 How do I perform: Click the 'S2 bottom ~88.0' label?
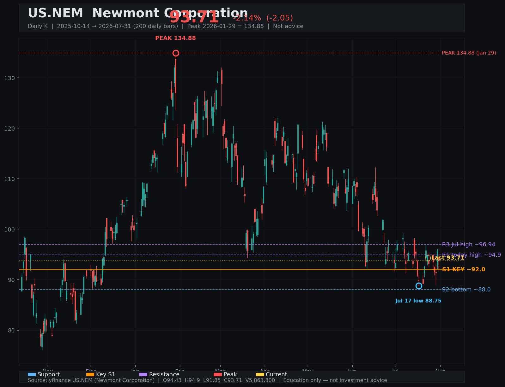pos(466,290)
